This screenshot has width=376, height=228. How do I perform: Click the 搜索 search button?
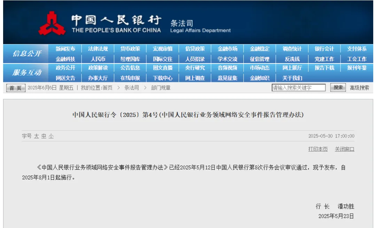[338, 87]
